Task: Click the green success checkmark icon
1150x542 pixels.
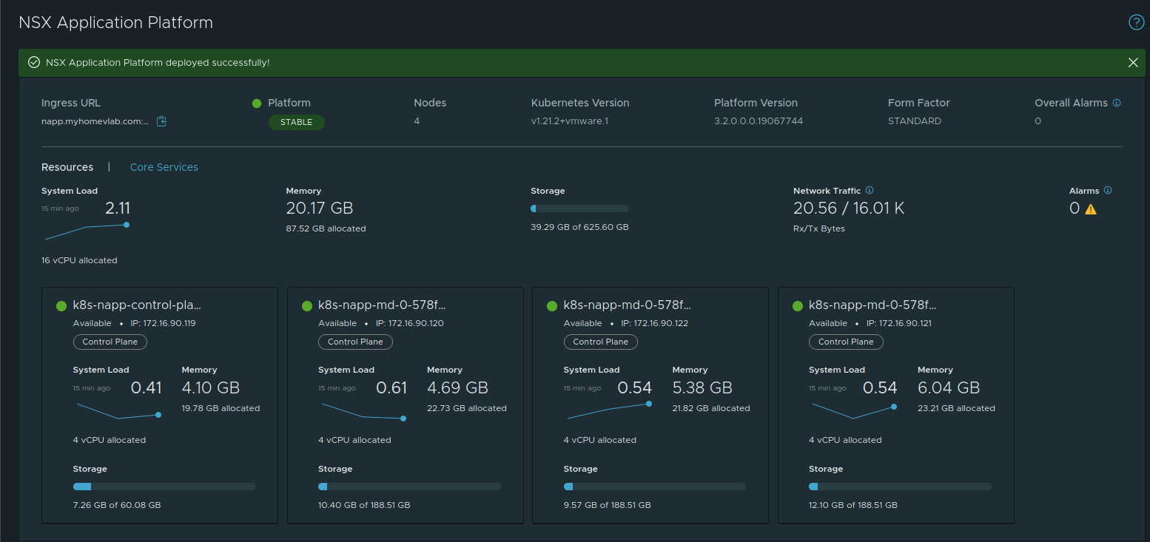Action: pyautogui.click(x=33, y=63)
